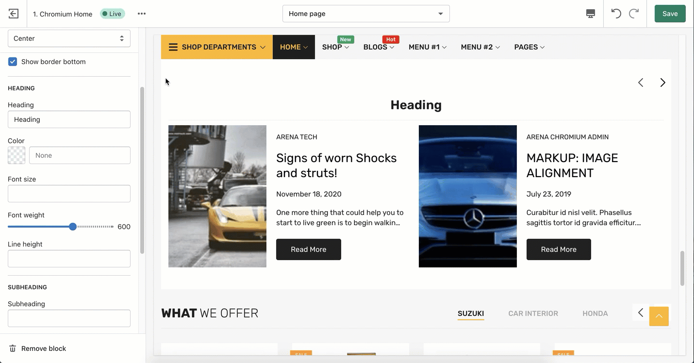This screenshot has width=694, height=363.
Task: Click the desktop preview monitor icon
Action: [591, 14]
